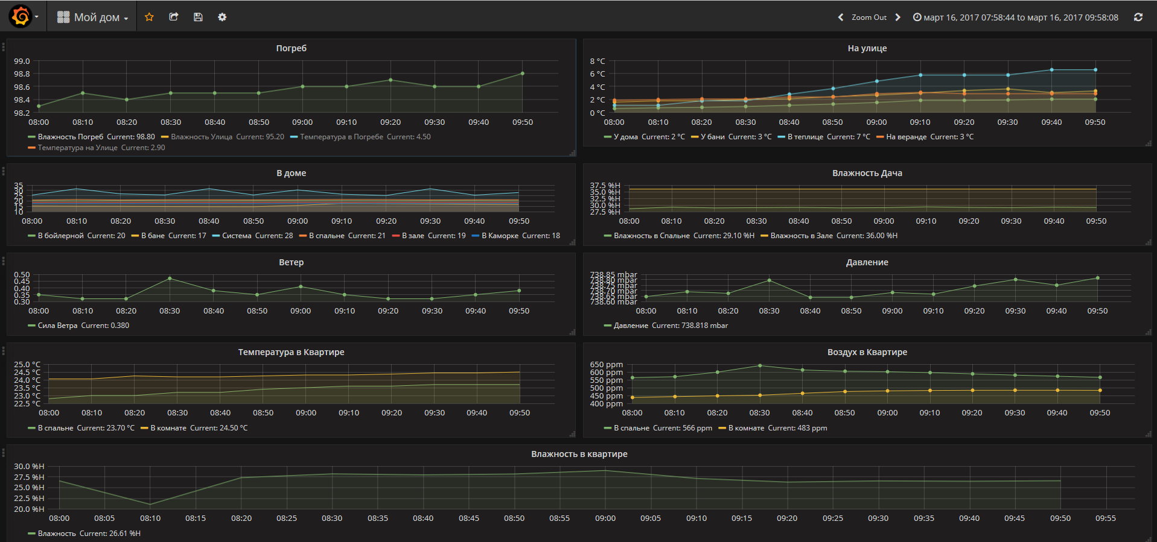The height and width of the screenshot is (542, 1157).
Task: Open the В доме panel title menu
Action: 291,173
